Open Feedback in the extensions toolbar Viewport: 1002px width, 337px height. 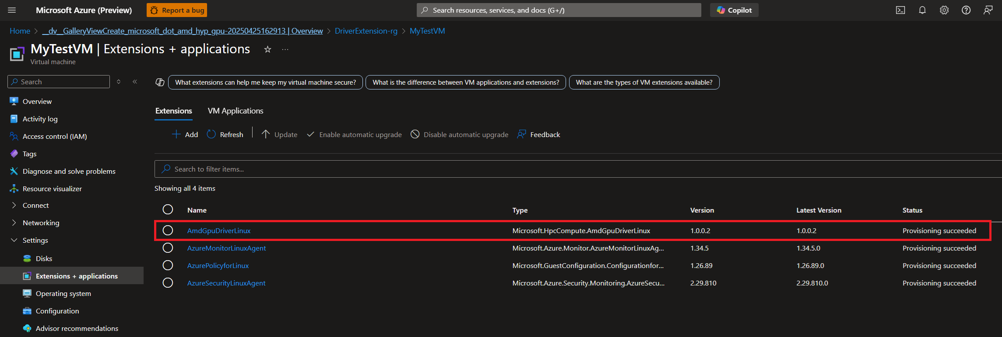(x=538, y=134)
